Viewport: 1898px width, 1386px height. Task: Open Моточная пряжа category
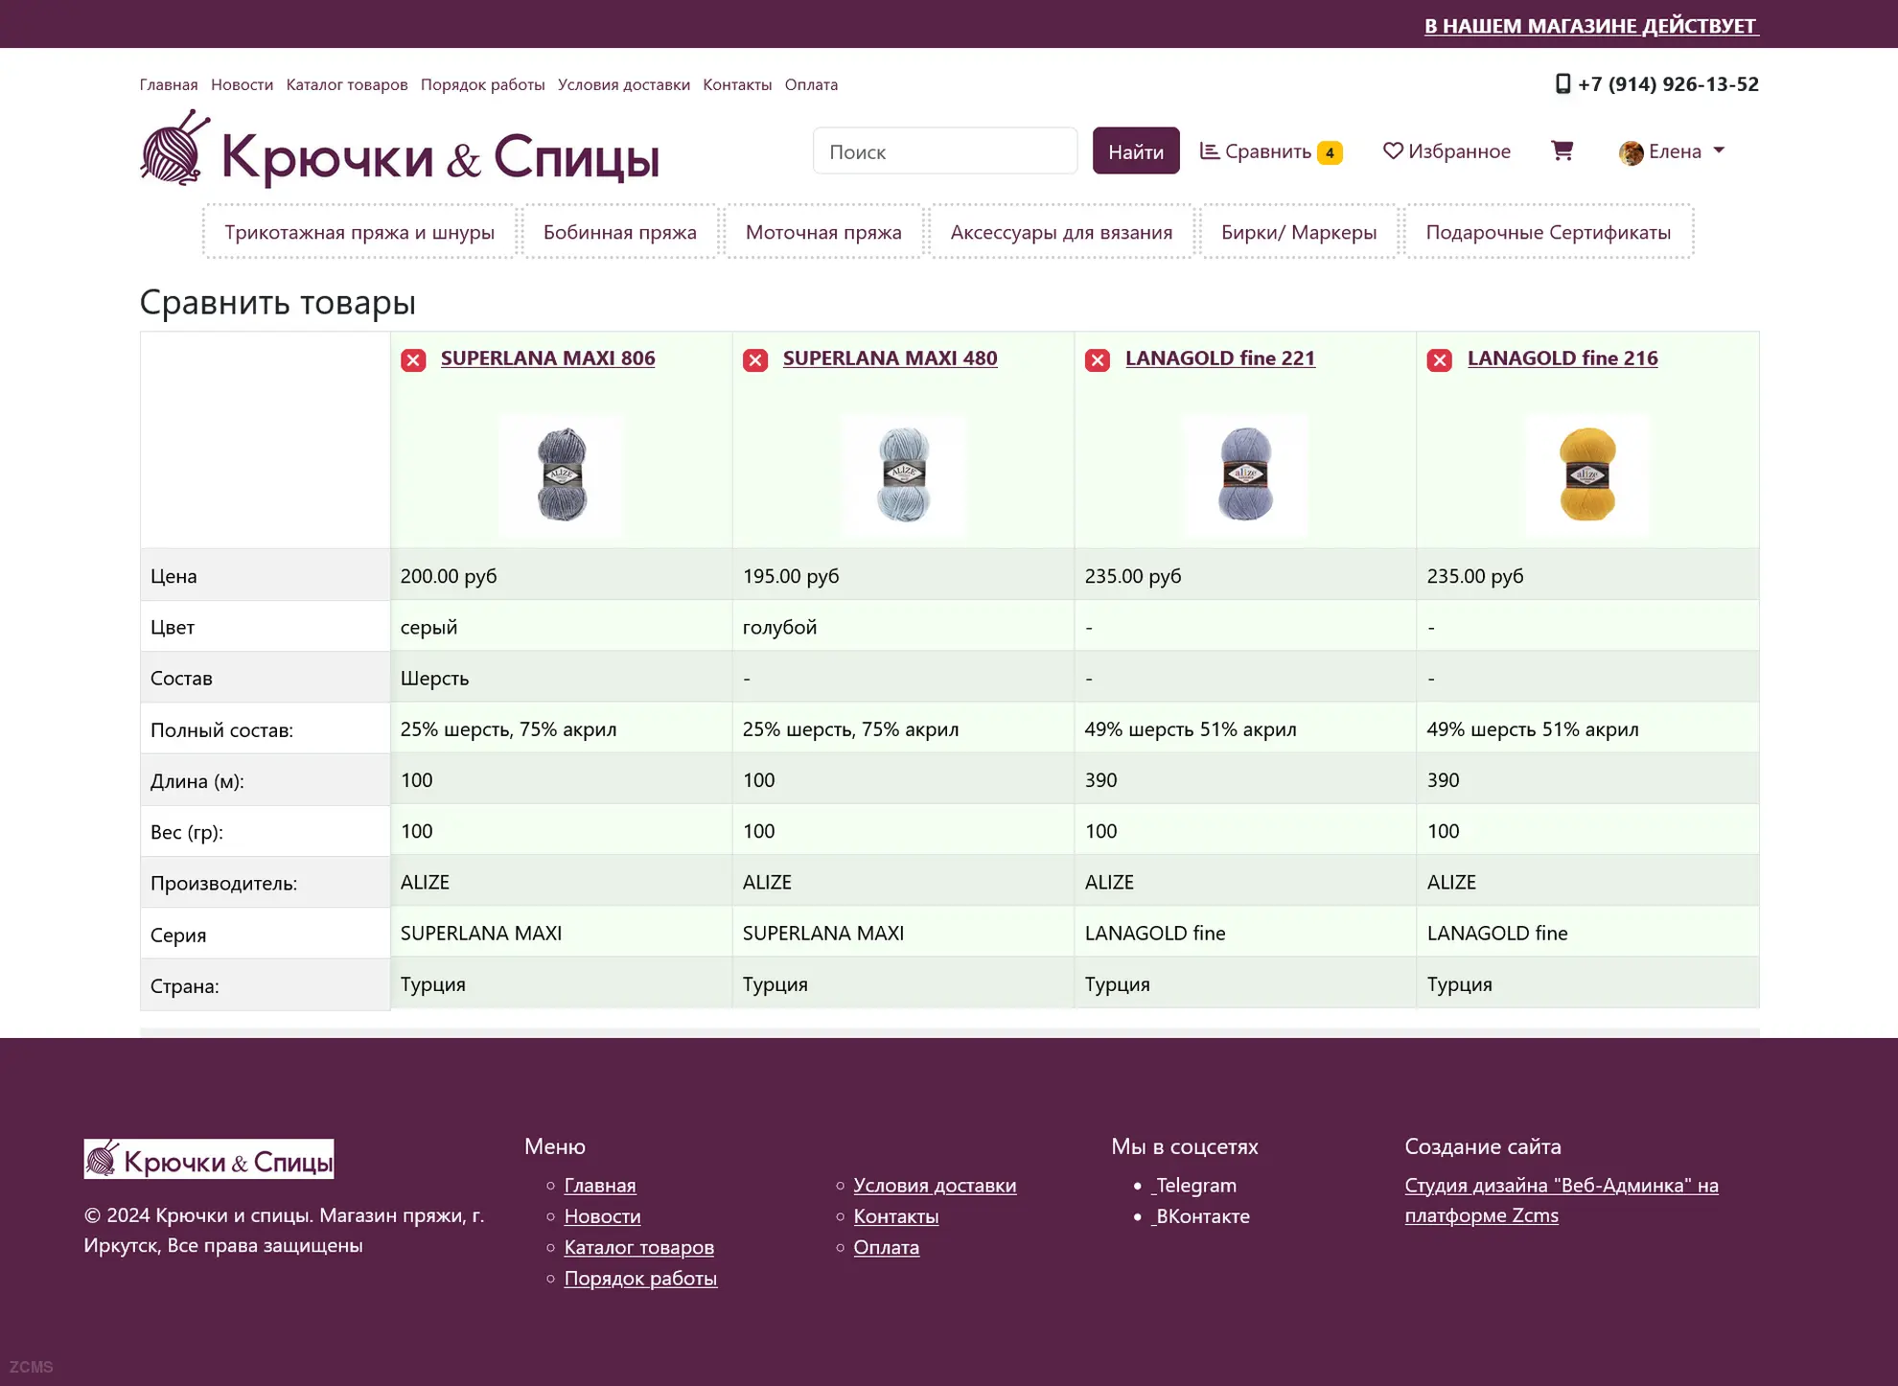point(823,232)
